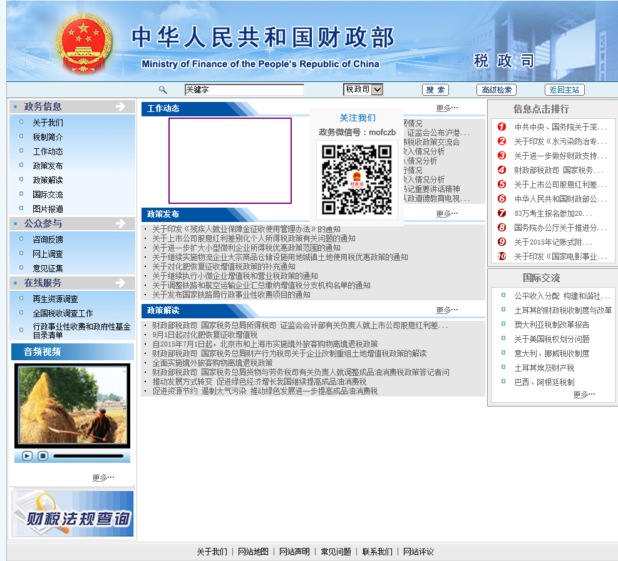Click the arrow next to 在线服务

(120, 283)
